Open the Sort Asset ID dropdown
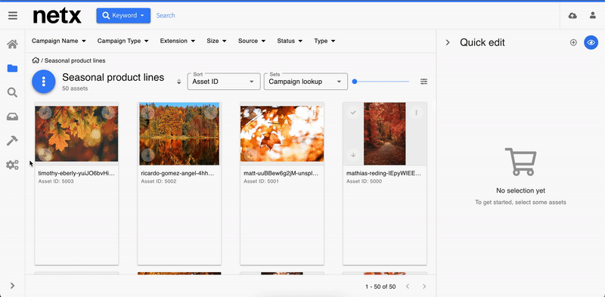This screenshot has width=605, height=297. coord(224,82)
